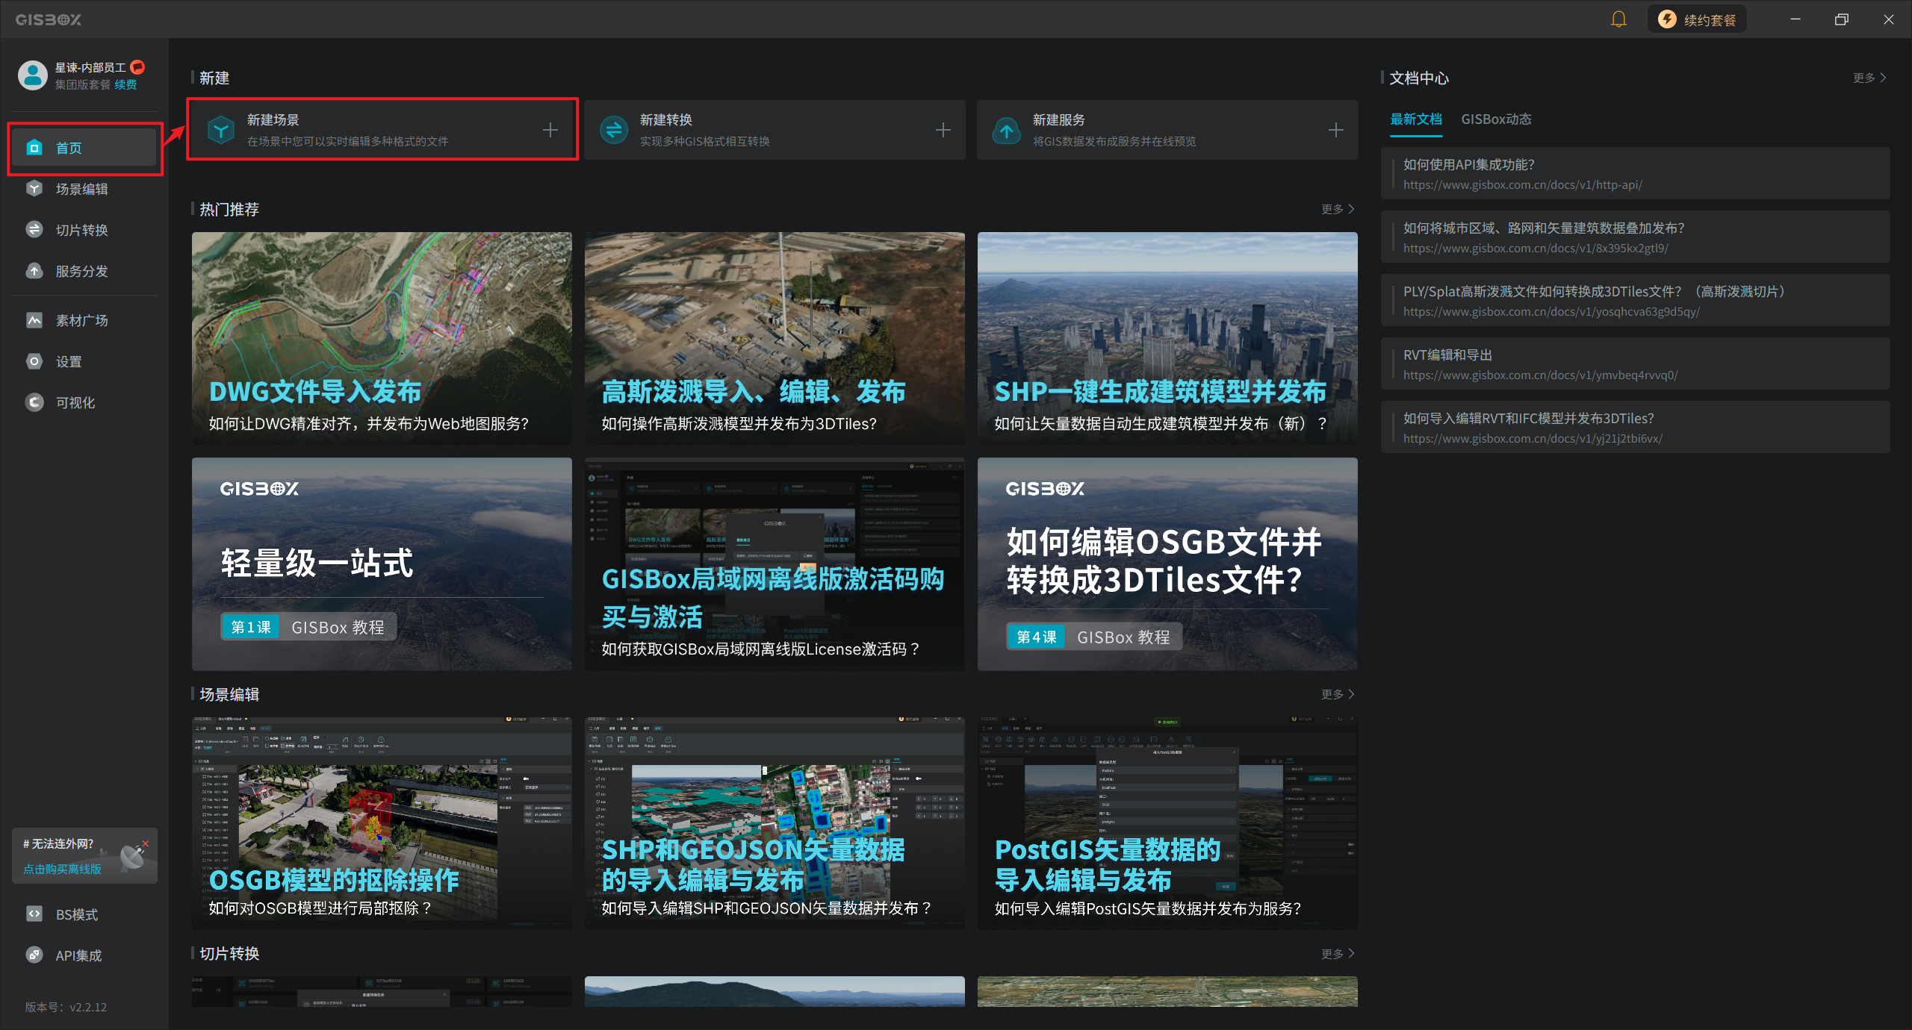Open the SHP一键生成建筑模型并发布 tutorial card
The height and width of the screenshot is (1030, 1912).
pyautogui.click(x=1167, y=338)
